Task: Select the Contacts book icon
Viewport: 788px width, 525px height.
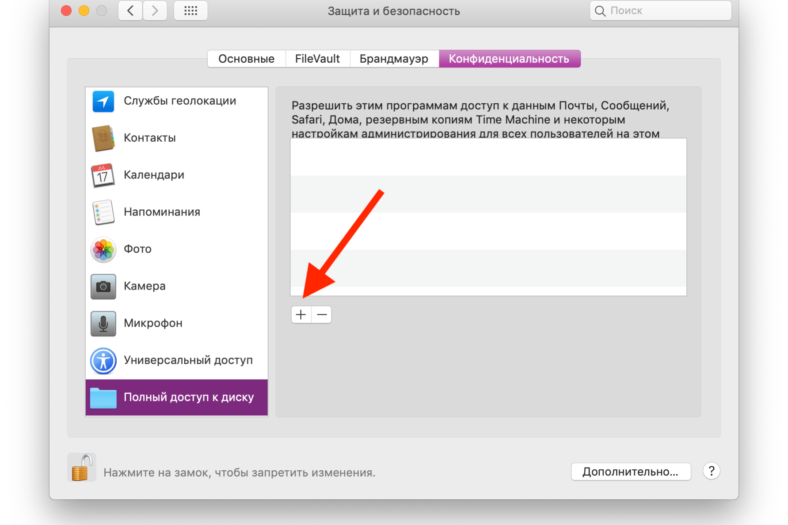Action: pos(103,138)
